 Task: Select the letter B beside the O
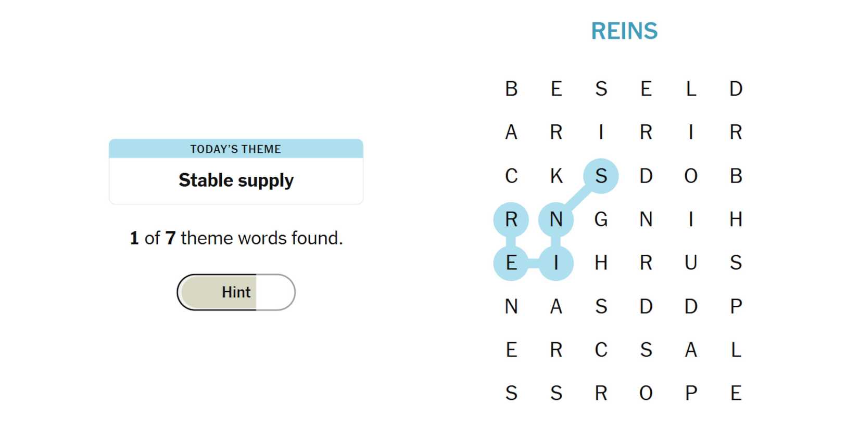736,176
